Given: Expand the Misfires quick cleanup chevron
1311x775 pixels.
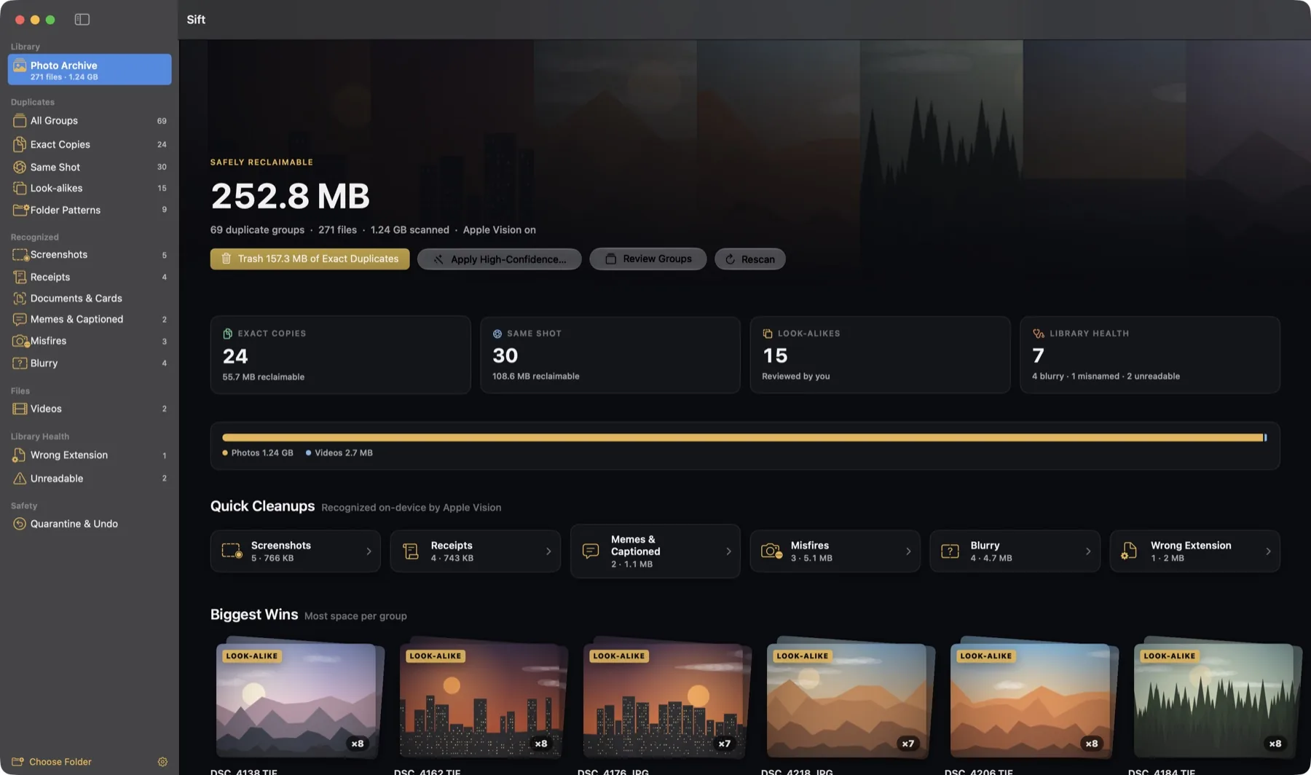Looking at the screenshot, I should [908, 551].
